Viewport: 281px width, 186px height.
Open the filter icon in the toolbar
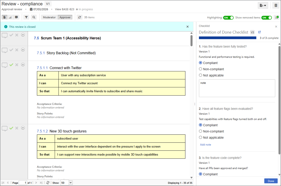click(26, 17)
